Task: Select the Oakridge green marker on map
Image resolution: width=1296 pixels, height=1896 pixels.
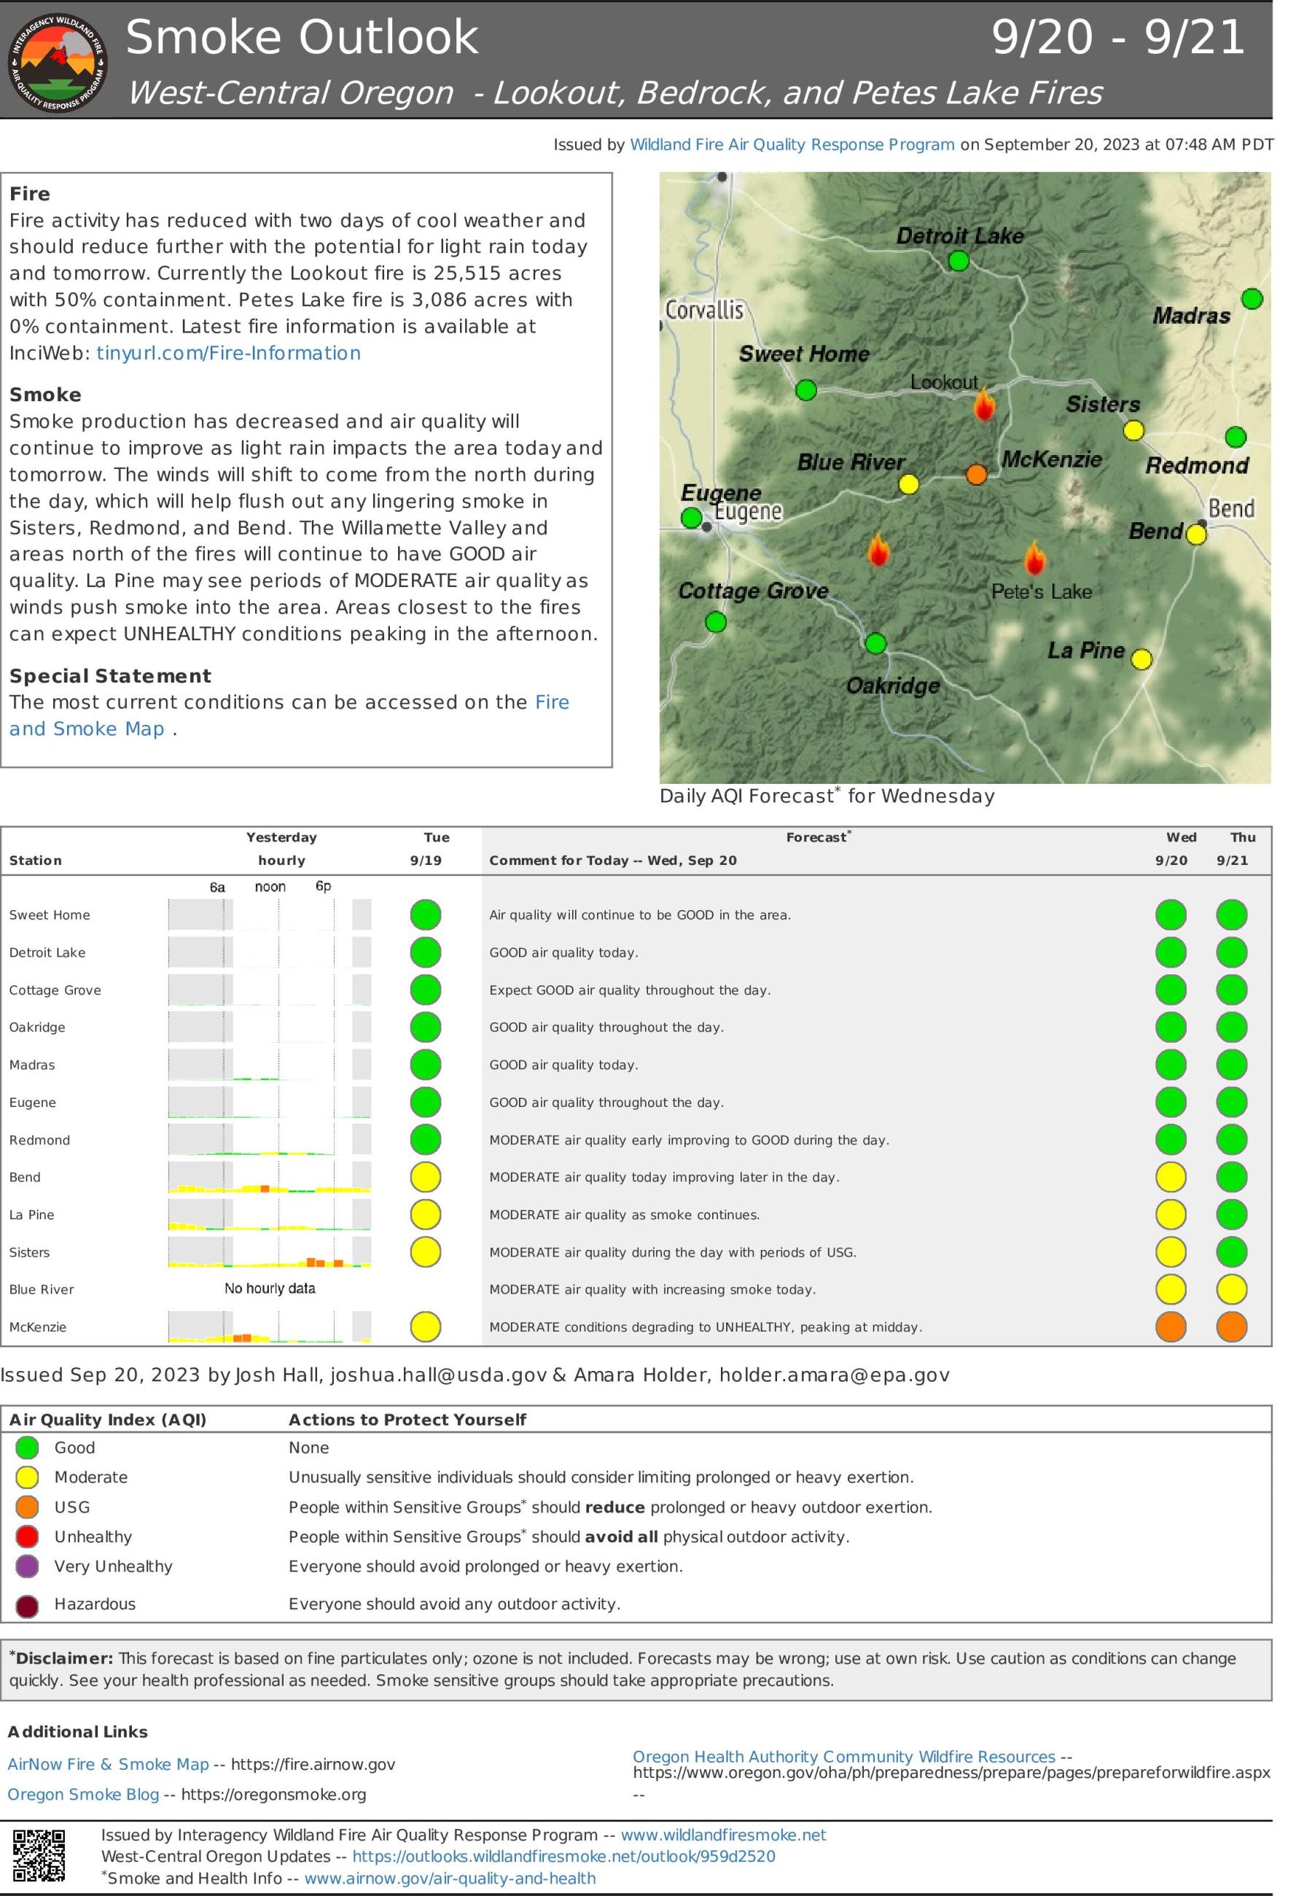Action: pos(875,643)
